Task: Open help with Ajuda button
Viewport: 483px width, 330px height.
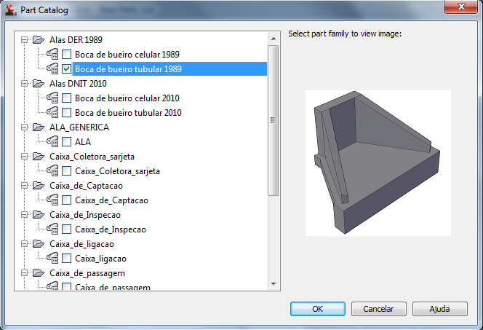Action: pyautogui.click(x=440, y=309)
